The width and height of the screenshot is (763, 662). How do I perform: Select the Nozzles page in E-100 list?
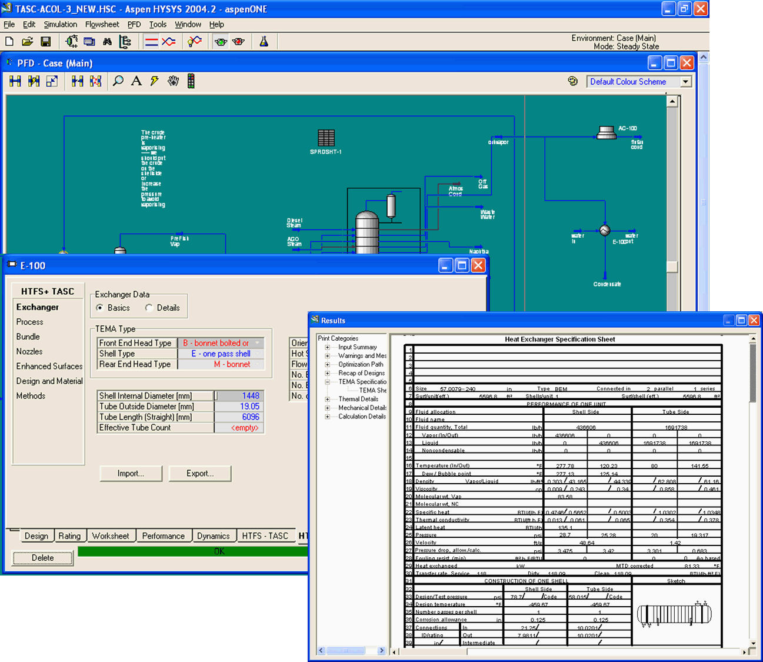click(29, 351)
